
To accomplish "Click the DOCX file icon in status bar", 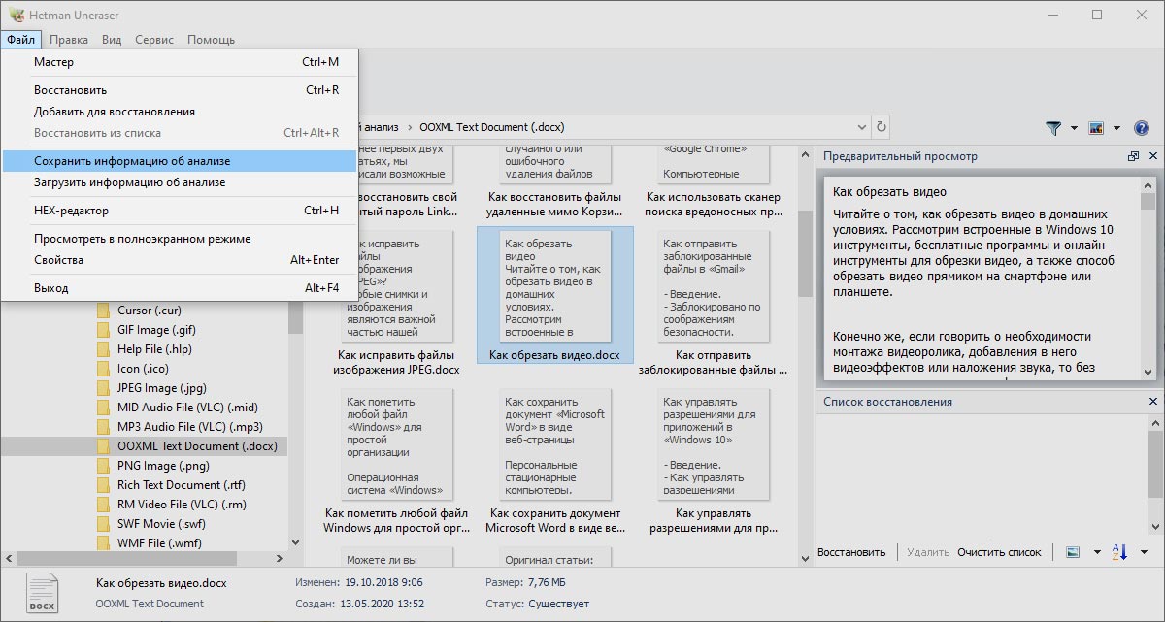I will coord(42,592).
